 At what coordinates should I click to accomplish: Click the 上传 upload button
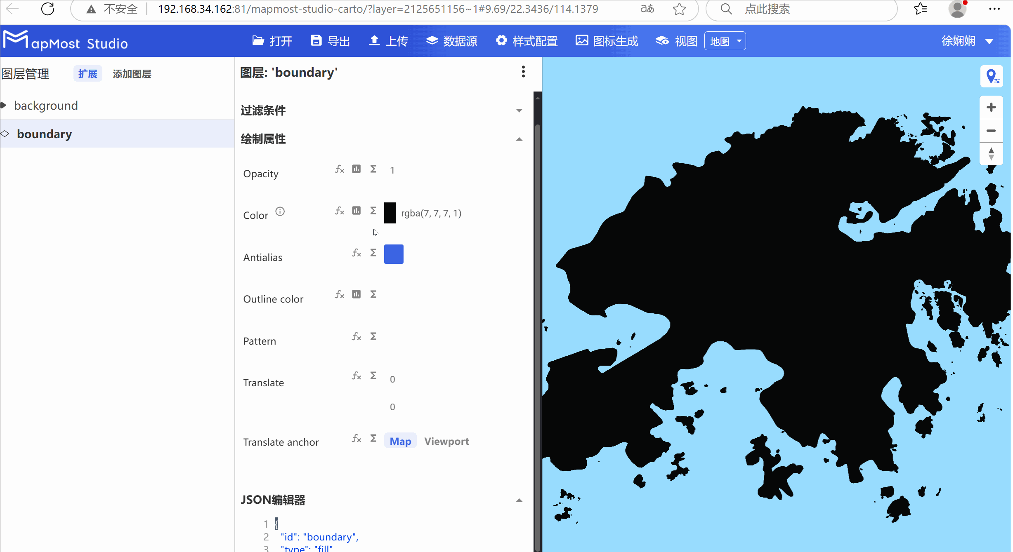click(x=388, y=41)
